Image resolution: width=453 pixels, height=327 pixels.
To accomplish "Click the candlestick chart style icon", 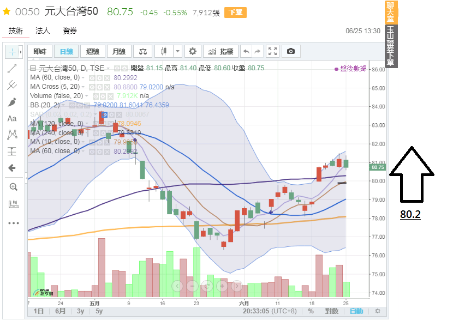I will pos(164,52).
